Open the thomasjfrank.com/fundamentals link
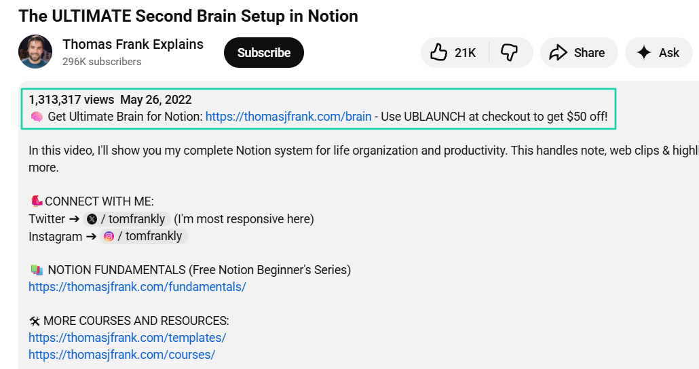Screen dimensions: 699x369 [x=137, y=287]
